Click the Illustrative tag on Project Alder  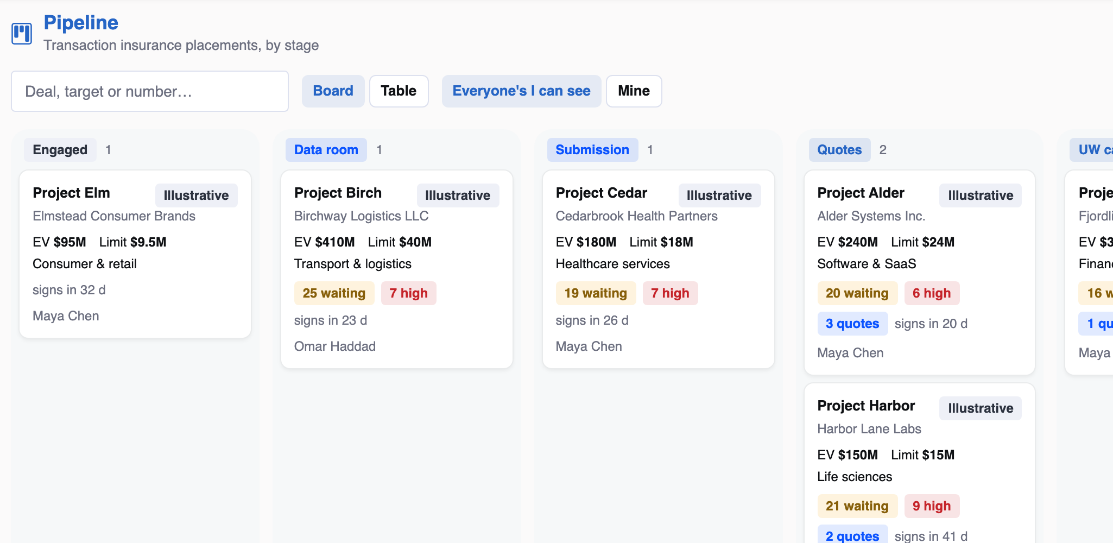tap(981, 195)
